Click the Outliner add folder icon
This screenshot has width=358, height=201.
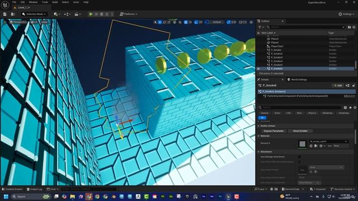click(x=349, y=27)
